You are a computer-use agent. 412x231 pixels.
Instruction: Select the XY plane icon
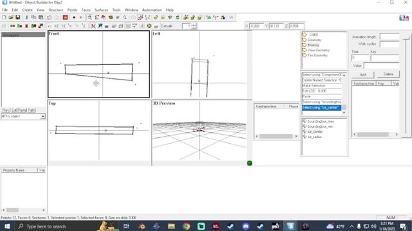point(50,26)
